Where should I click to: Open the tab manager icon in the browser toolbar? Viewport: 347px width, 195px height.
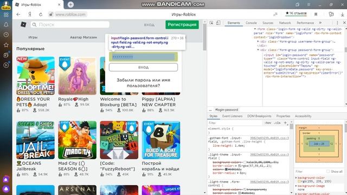click(331, 14)
